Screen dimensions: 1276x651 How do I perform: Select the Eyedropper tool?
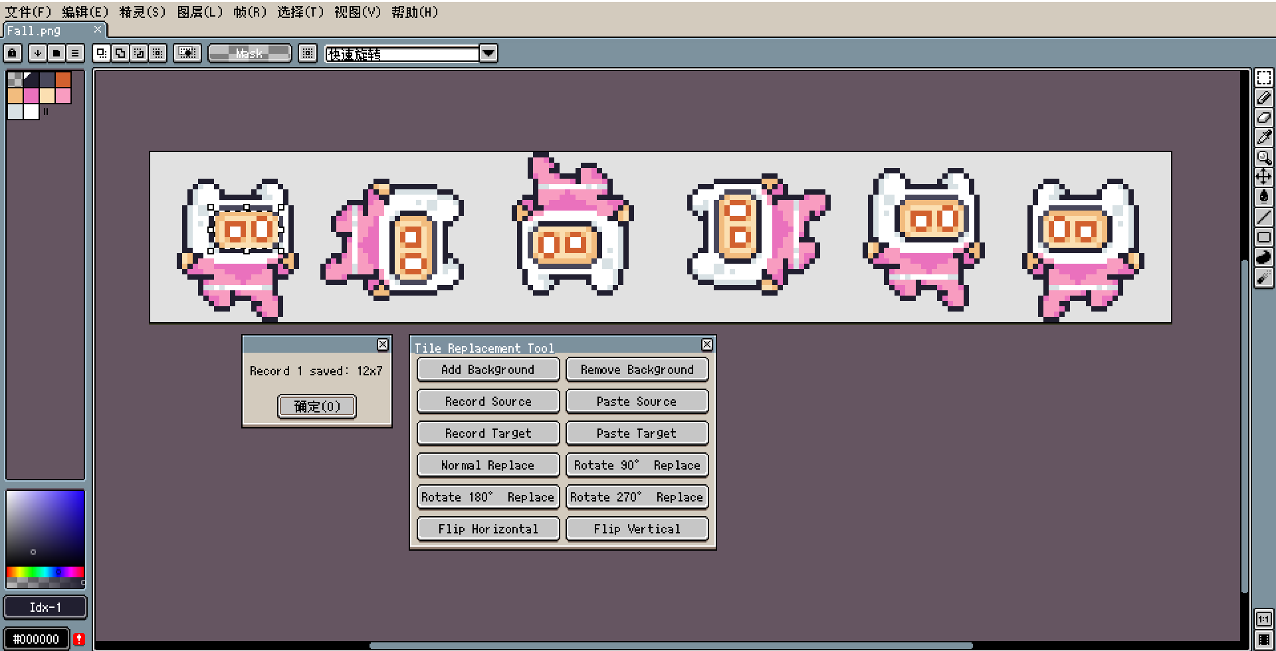click(1264, 138)
